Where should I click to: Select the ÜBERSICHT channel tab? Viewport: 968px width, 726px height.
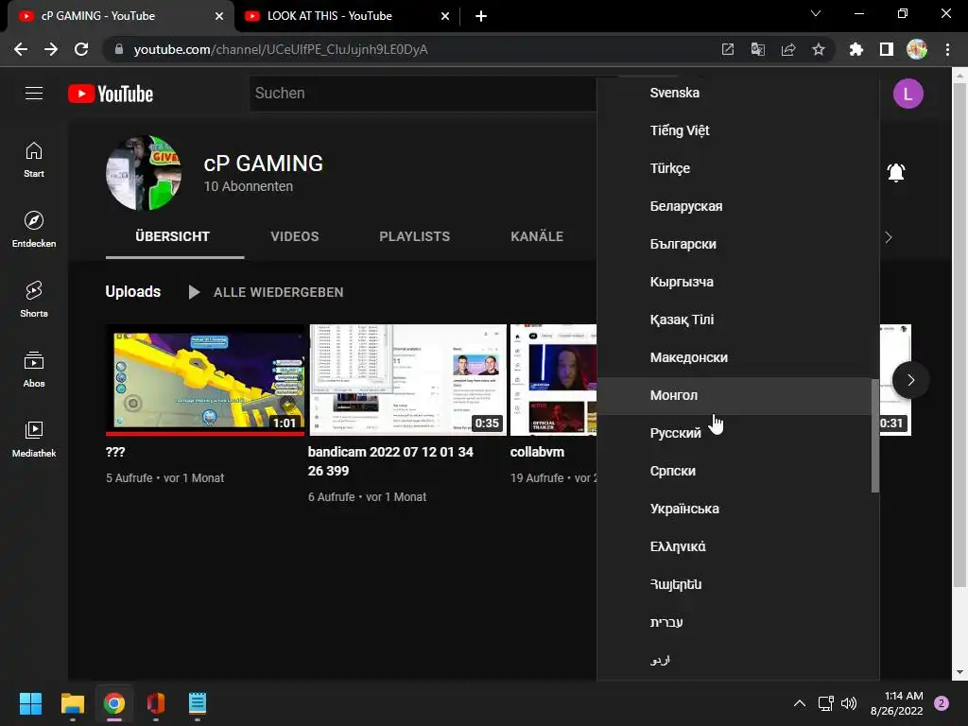(x=172, y=236)
